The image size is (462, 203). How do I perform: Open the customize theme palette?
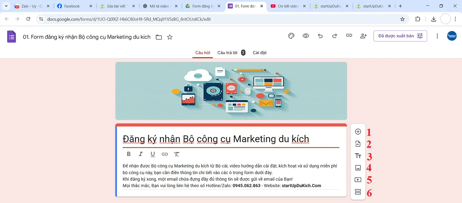291,36
